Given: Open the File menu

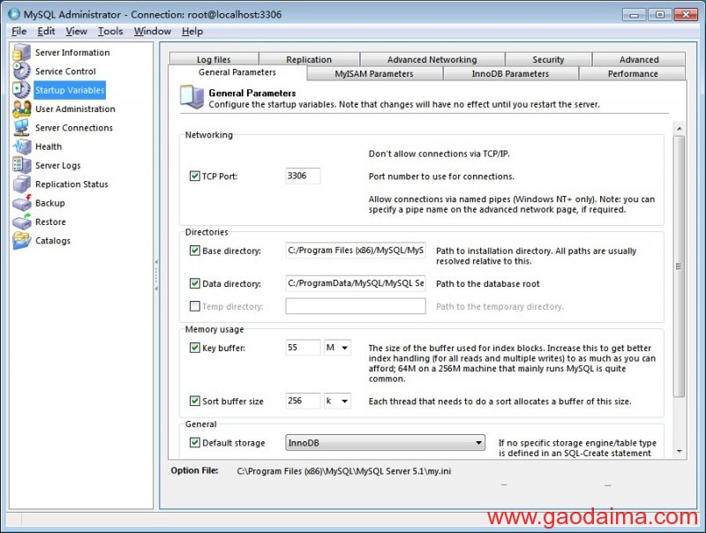Looking at the screenshot, I should 19,31.
